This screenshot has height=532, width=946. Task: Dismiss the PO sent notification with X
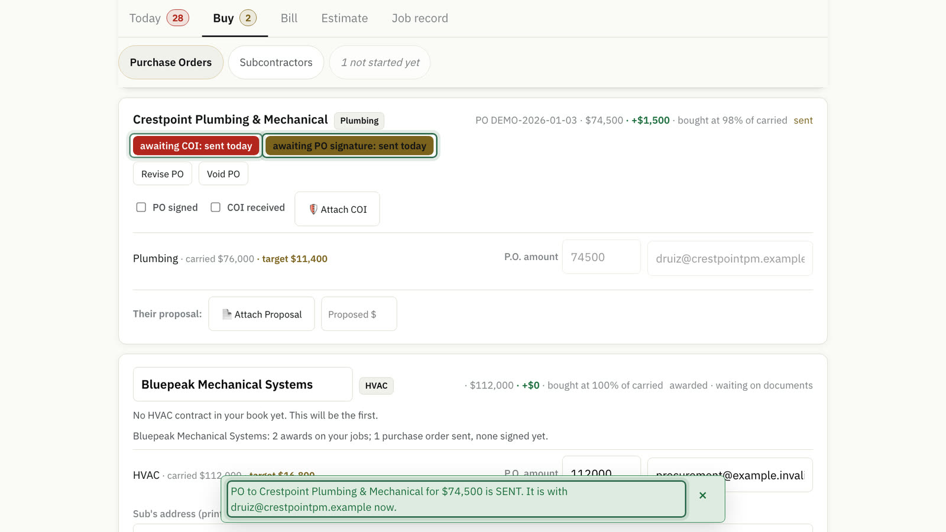702,495
